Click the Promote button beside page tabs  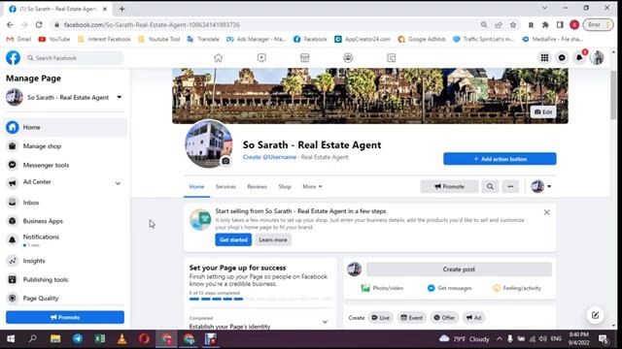(449, 186)
